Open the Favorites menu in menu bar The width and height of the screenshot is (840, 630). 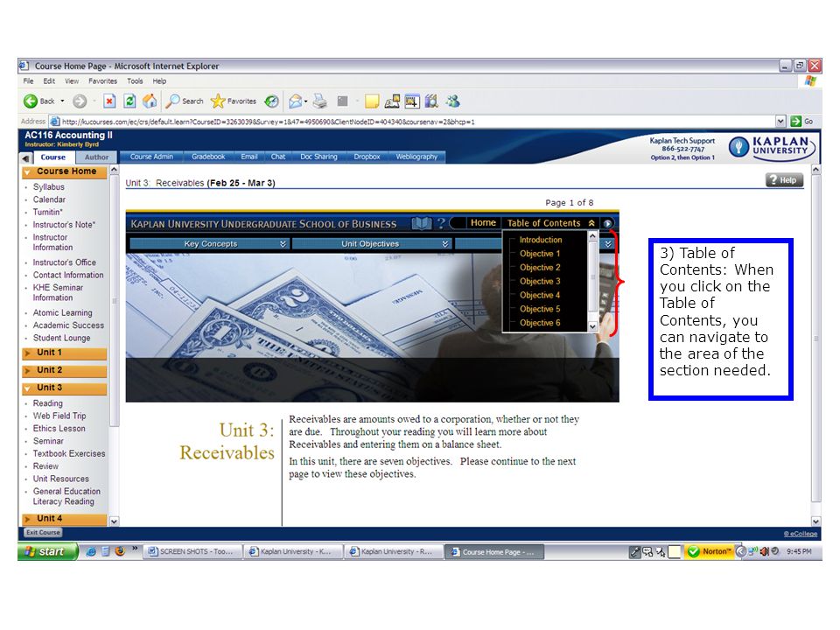[103, 80]
